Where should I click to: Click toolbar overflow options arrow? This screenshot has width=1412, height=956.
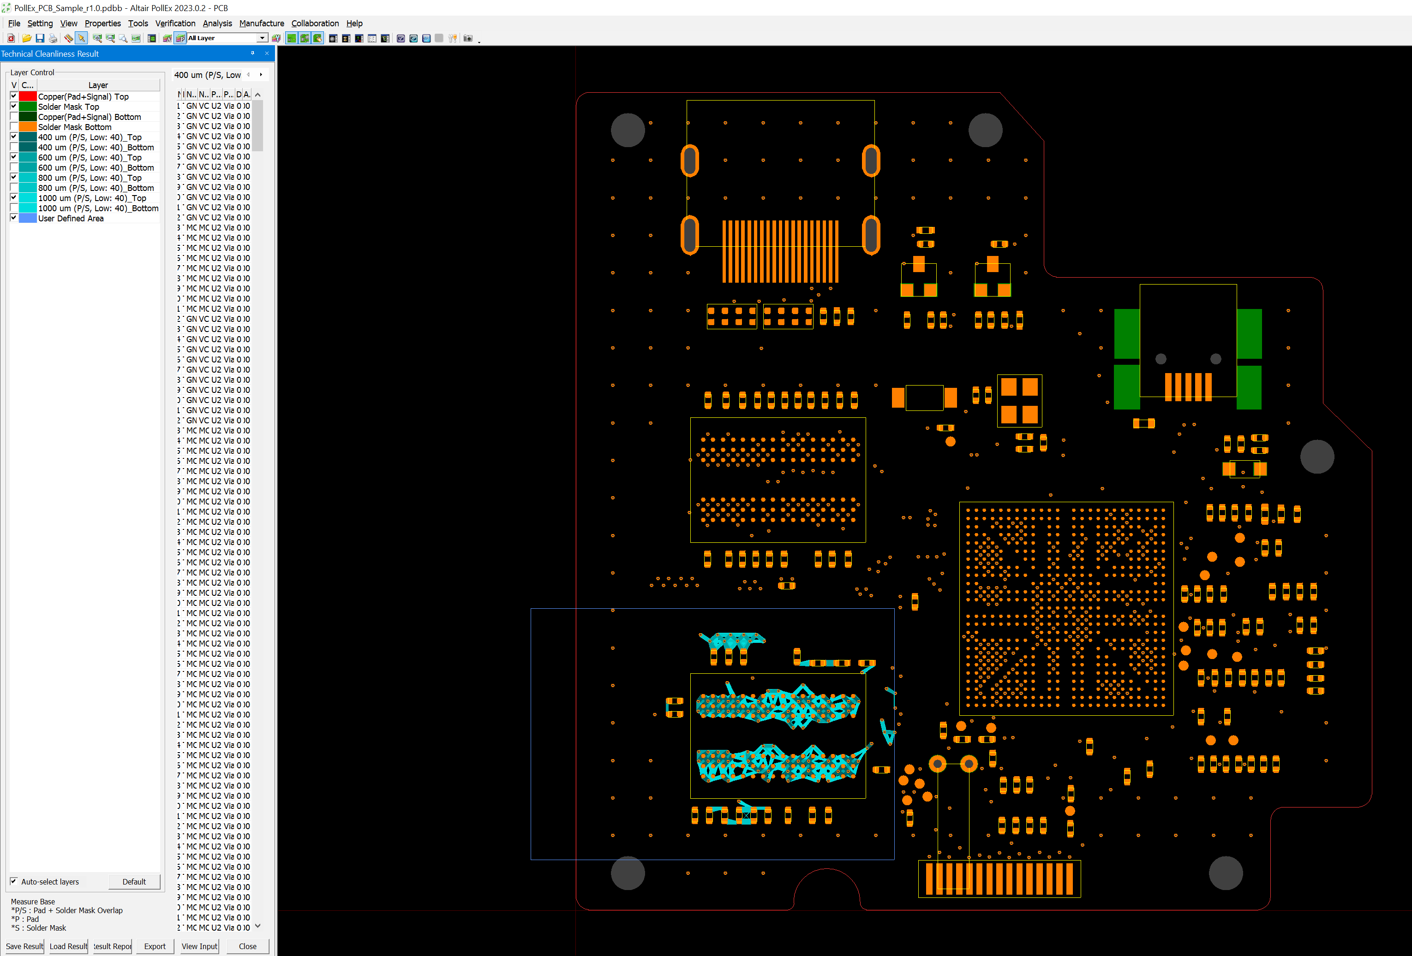tap(479, 42)
